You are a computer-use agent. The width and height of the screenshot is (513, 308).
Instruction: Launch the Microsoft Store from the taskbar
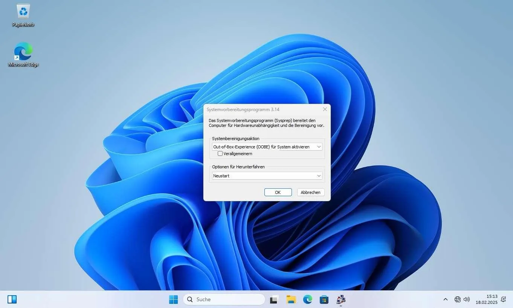pos(324,299)
